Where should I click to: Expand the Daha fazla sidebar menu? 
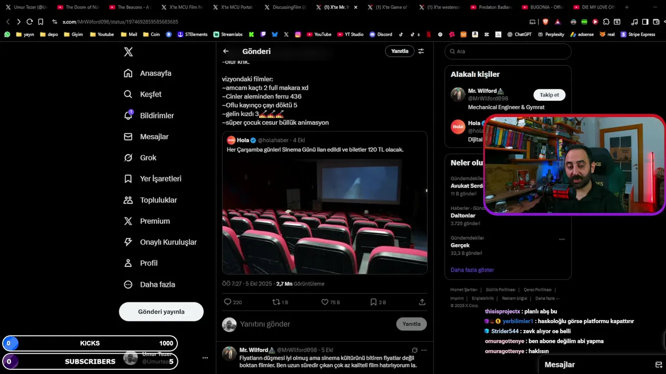(x=149, y=285)
